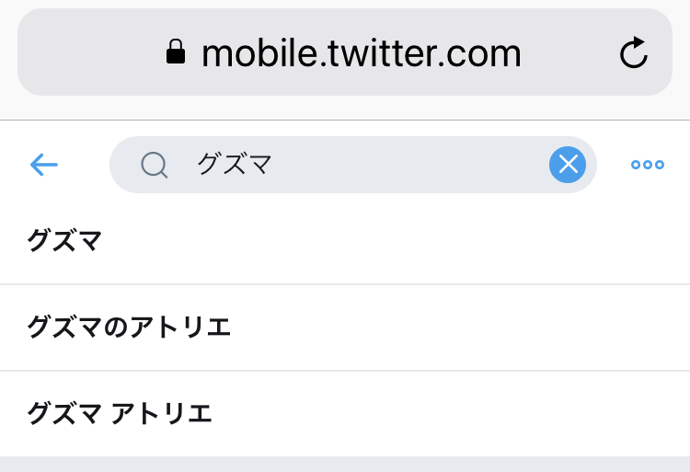
Task: Refresh mobile.twitter.com via circular arrow
Action: click(x=634, y=53)
